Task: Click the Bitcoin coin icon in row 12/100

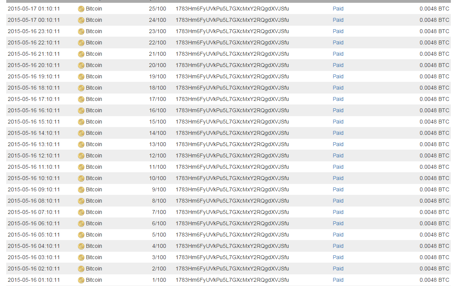Action: tap(81, 156)
